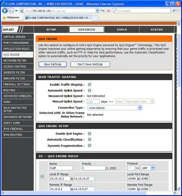
Task: Open the address bar URL history dropdown
Action: (x=97, y=11)
